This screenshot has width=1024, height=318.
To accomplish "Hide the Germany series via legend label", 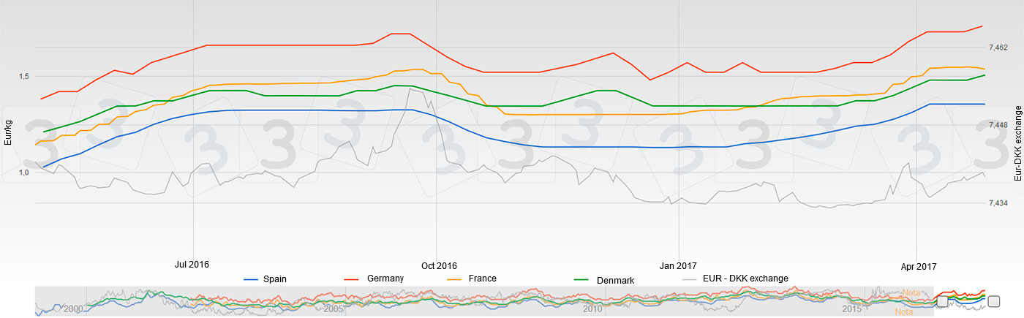I will point(385,279).
